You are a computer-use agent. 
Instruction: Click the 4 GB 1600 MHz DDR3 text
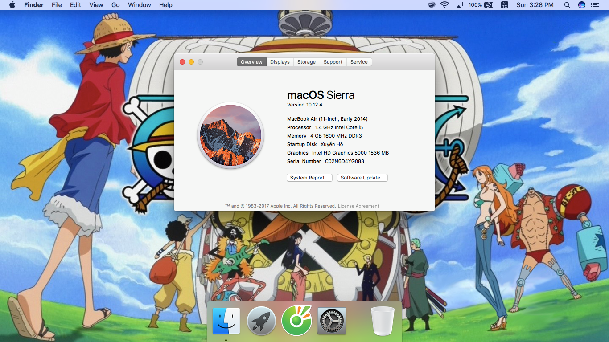pos(336,136)
